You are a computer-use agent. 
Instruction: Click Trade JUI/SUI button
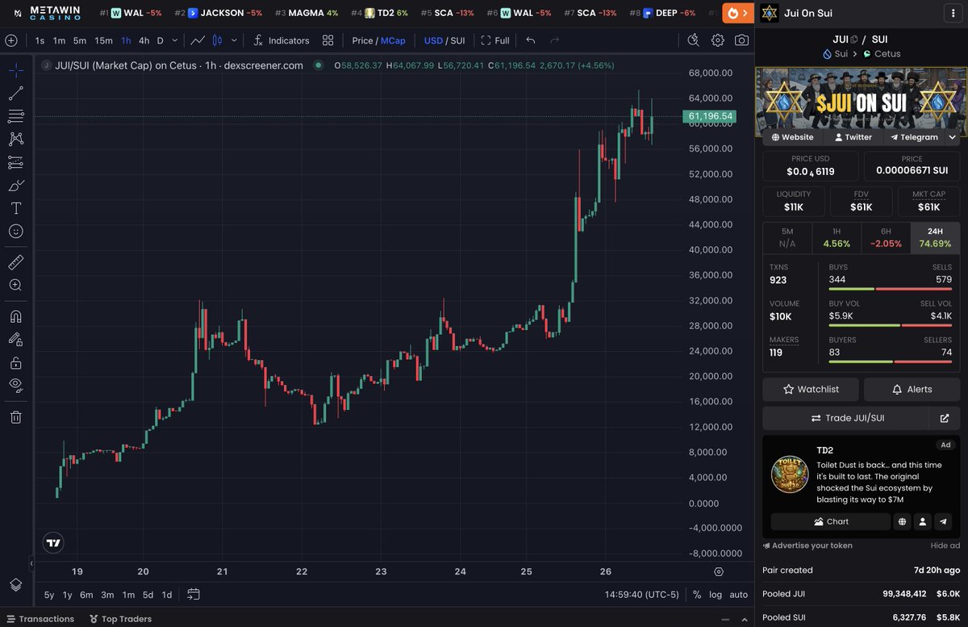(x=847, y=418)
